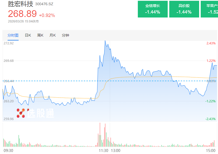Click the 15:00 time axis label
This screenshot has width=218, height=154.
tap(211, 151)
